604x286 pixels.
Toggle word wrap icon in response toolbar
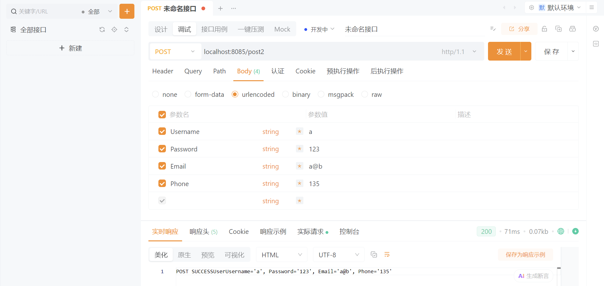coord(387,255)
